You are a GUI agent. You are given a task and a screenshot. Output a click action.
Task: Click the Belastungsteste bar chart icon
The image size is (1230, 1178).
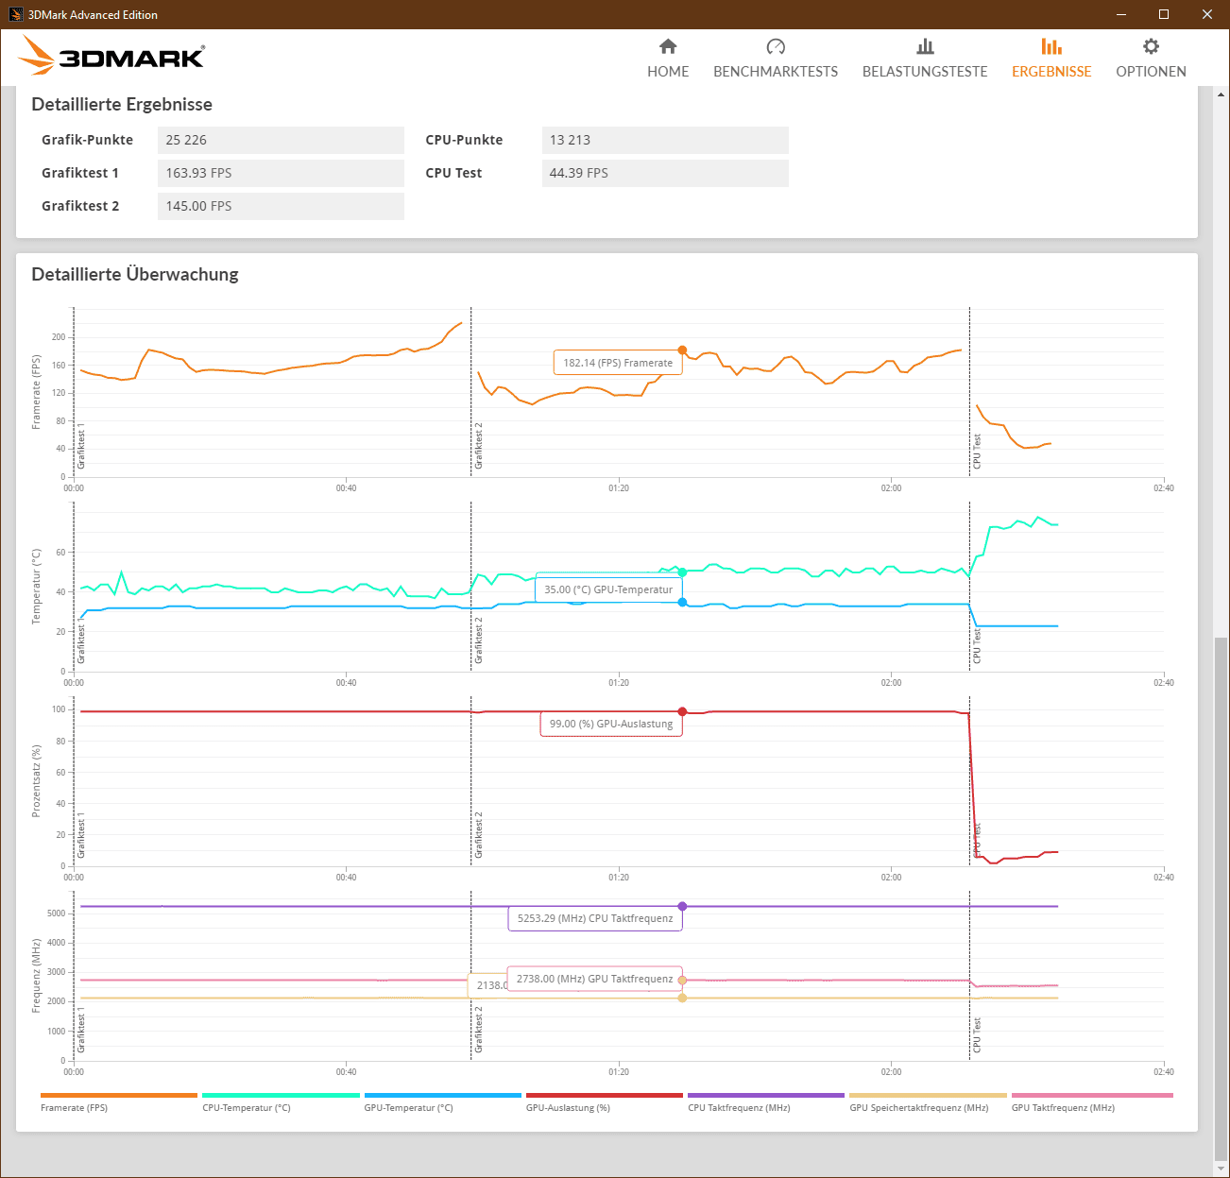(x=925, y=46)
